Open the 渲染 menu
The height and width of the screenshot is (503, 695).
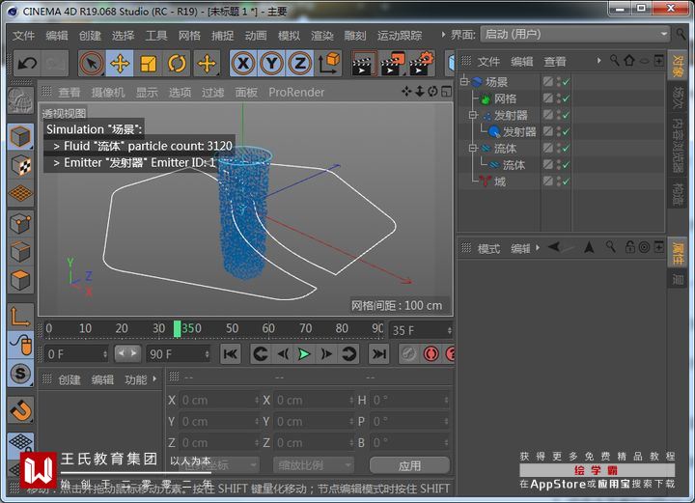322,36
